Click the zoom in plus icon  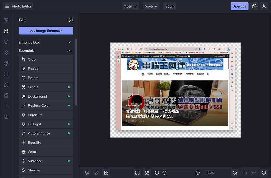pos(198,173)
